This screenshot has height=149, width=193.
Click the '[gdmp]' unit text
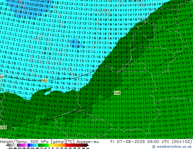58,142
